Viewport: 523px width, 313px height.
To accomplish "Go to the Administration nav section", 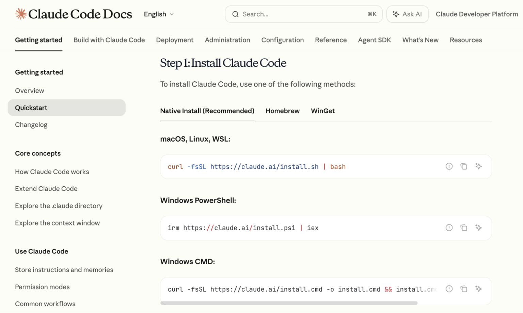I will 227,40.
